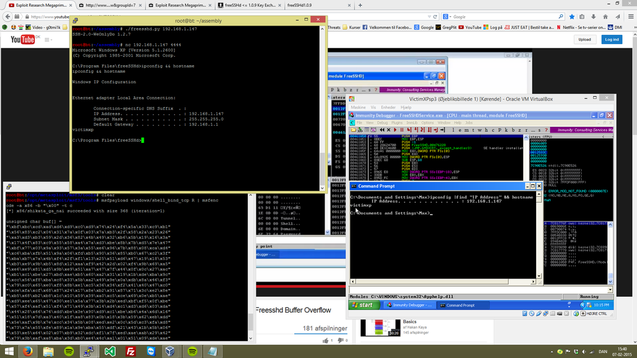This screenshot has width=637, height=358.
Task: Click the network adapter icon in VirtualBox status bar
Action: [x=545, y=314]
